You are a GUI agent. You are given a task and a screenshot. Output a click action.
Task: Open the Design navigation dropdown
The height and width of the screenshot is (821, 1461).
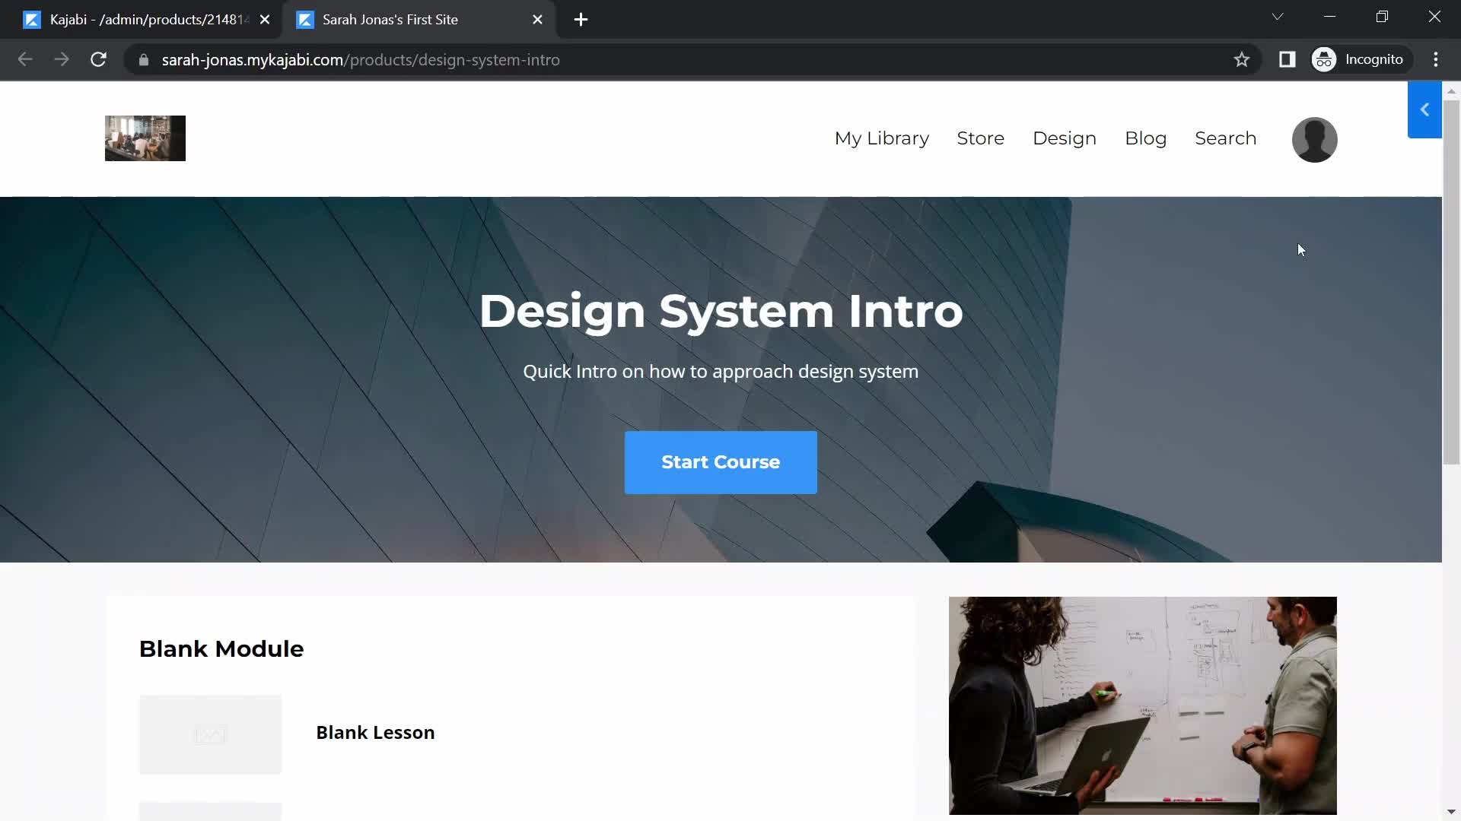1065,138
